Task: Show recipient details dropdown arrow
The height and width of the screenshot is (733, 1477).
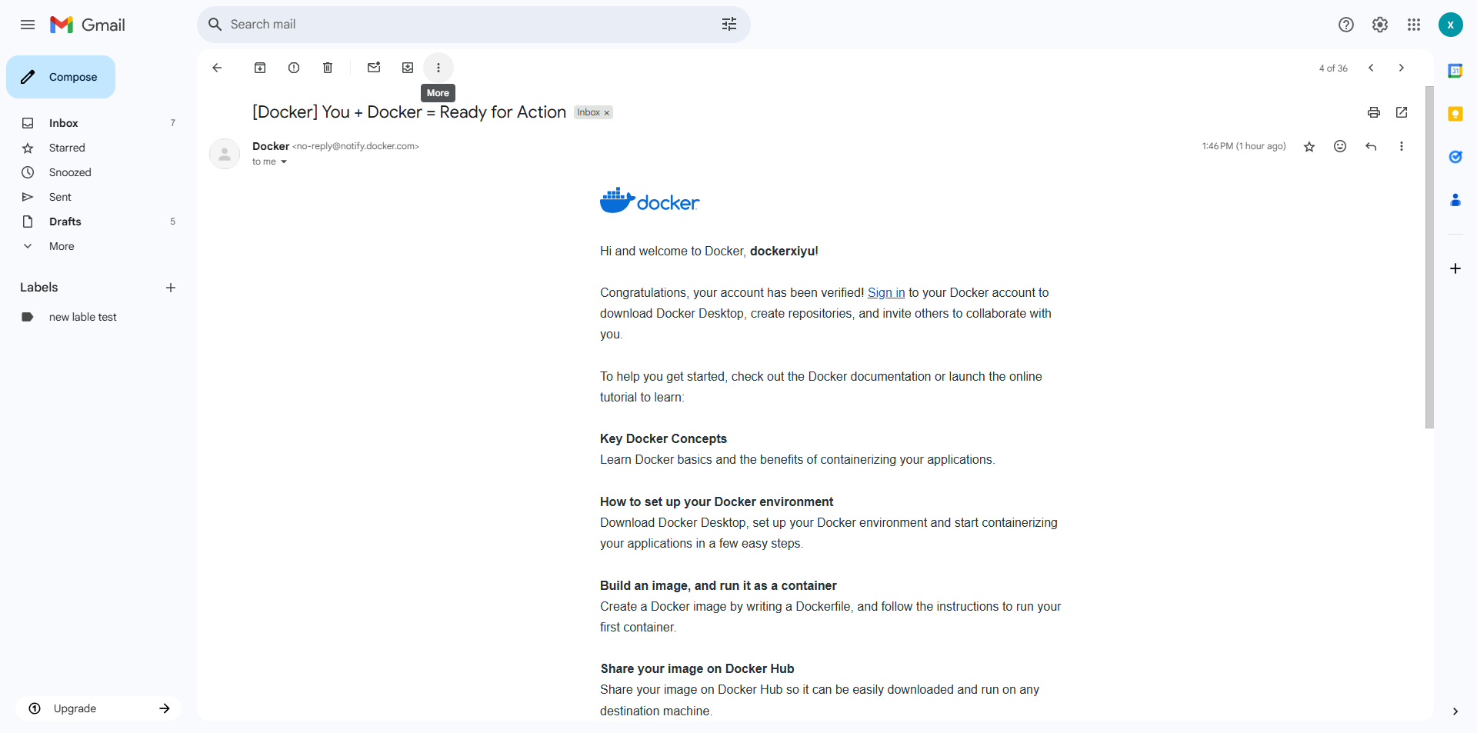Action: coord(284,162)
